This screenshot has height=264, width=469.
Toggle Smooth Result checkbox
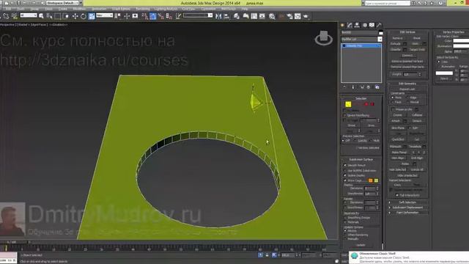[x=345, y=165]
